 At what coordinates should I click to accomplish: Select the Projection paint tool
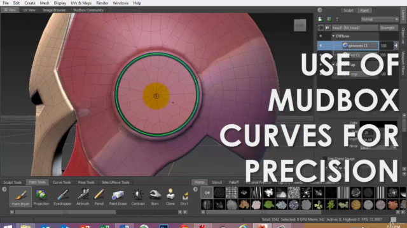[x=41, y=197]
